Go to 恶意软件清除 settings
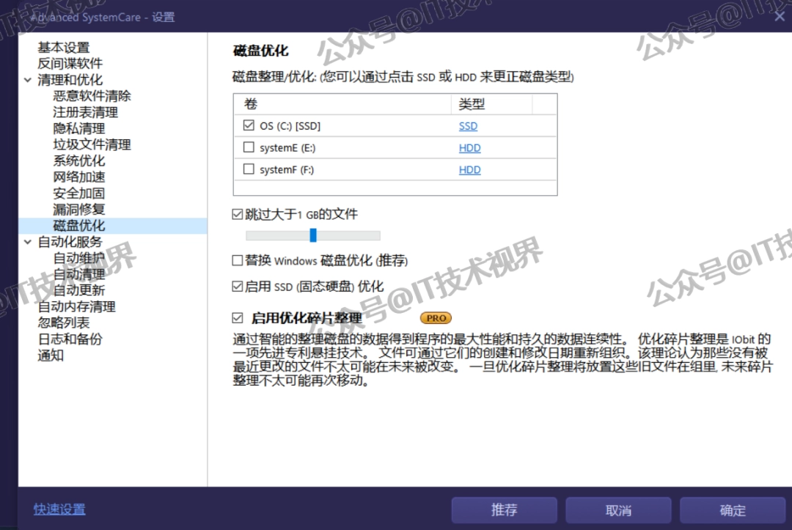This screenshot has height=530, width=792. pos(92,96)
